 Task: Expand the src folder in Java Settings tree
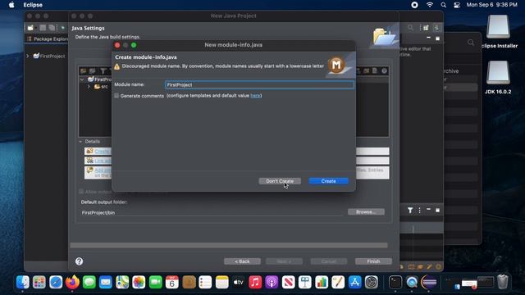click(x=89, y=87)
